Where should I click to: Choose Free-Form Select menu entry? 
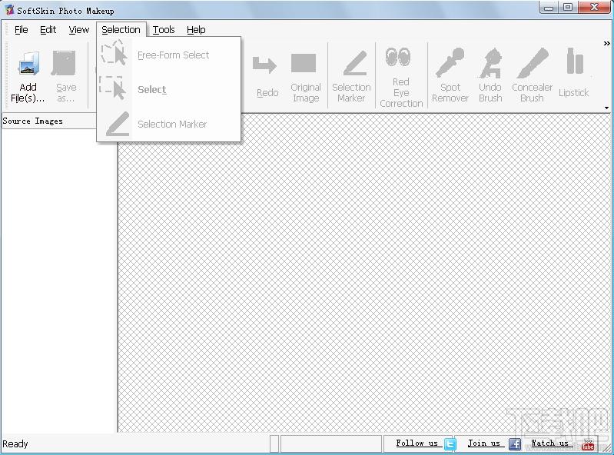tap(169, 55)
